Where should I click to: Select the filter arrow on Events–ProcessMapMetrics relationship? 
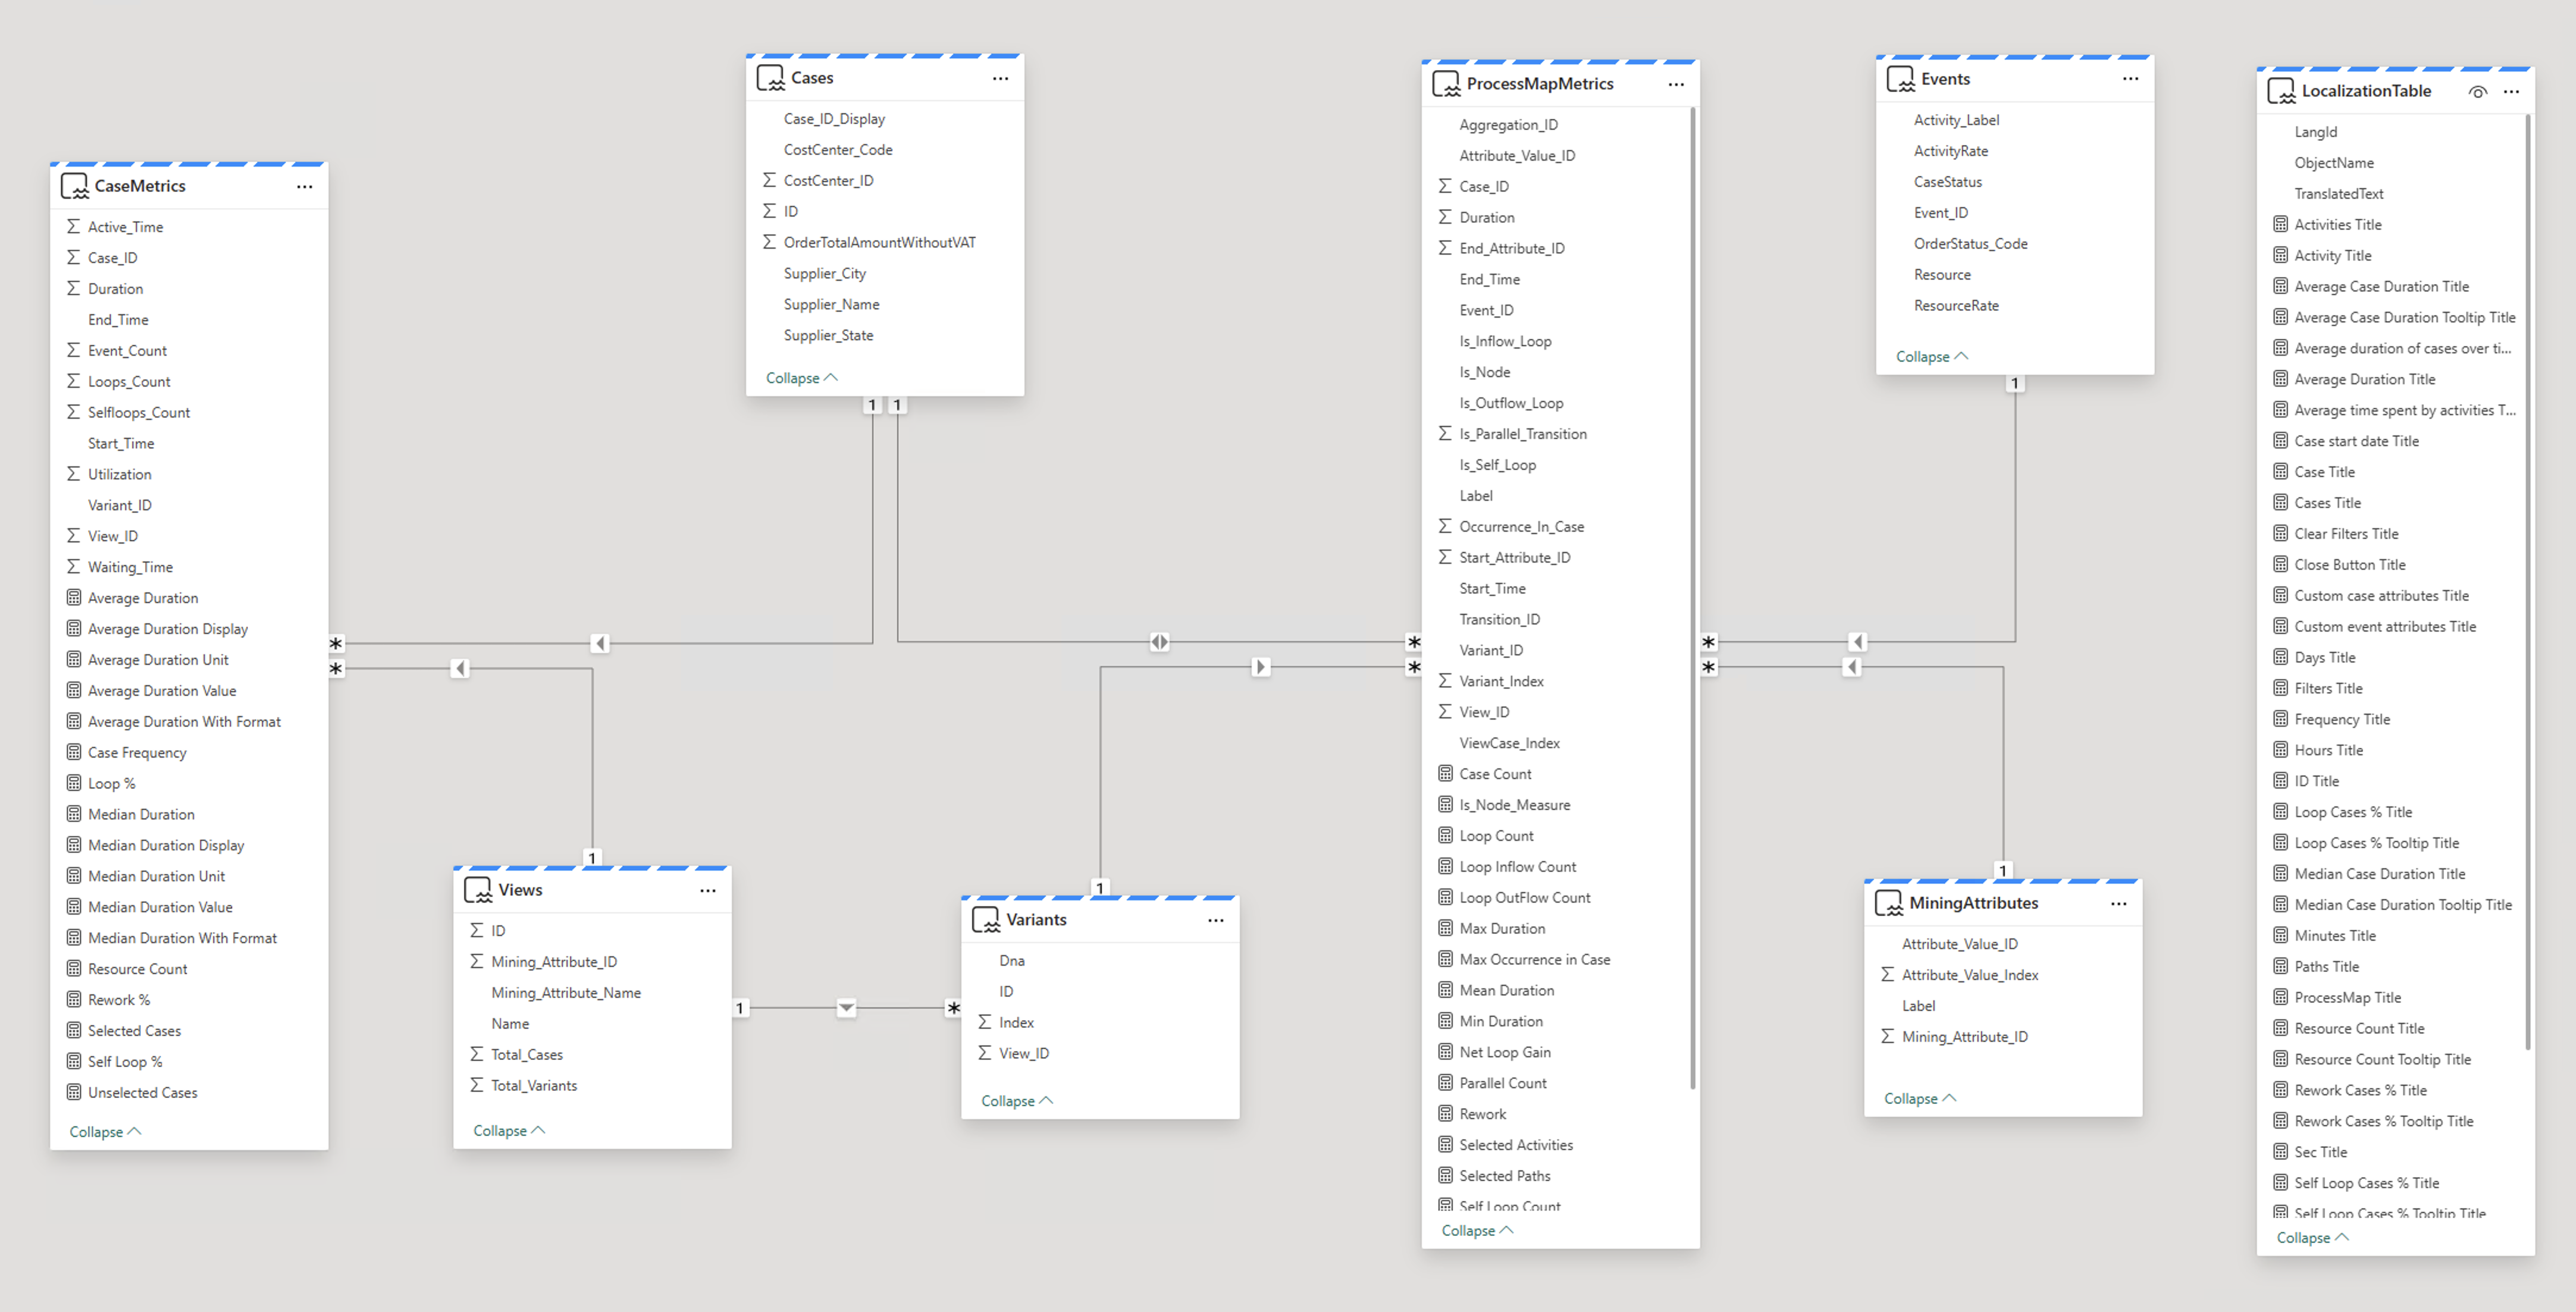pos(1857,642)
